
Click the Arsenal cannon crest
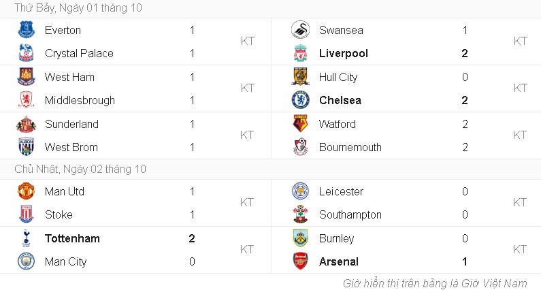pos(300,261)
